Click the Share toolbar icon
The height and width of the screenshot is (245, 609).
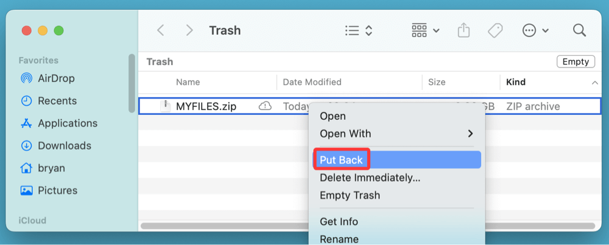pos(463,30)
